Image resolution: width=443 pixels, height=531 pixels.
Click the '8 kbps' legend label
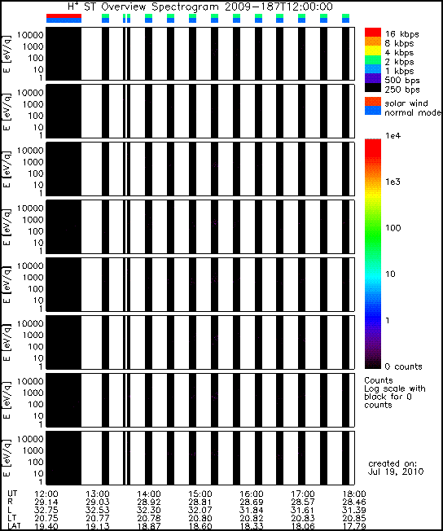pos(399,43)
